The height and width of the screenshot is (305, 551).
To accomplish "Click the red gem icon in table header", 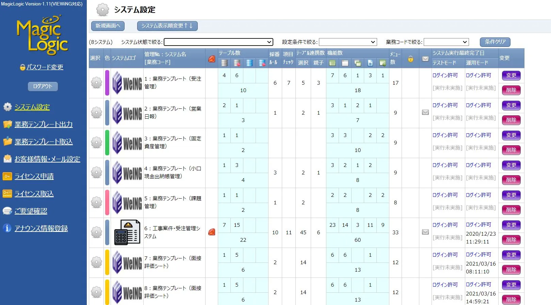I will (x=211, y=58).
